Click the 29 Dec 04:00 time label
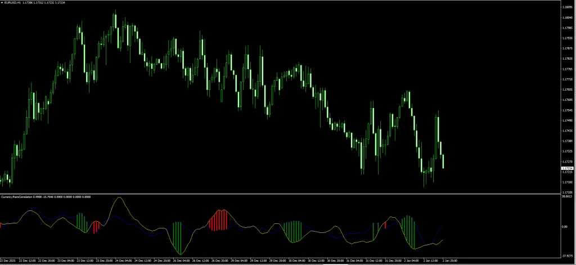 click(x=239, y=260)
